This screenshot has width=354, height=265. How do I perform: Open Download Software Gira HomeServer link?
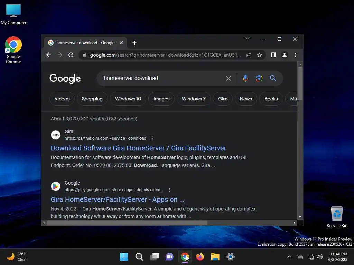[x=138, y=148]
